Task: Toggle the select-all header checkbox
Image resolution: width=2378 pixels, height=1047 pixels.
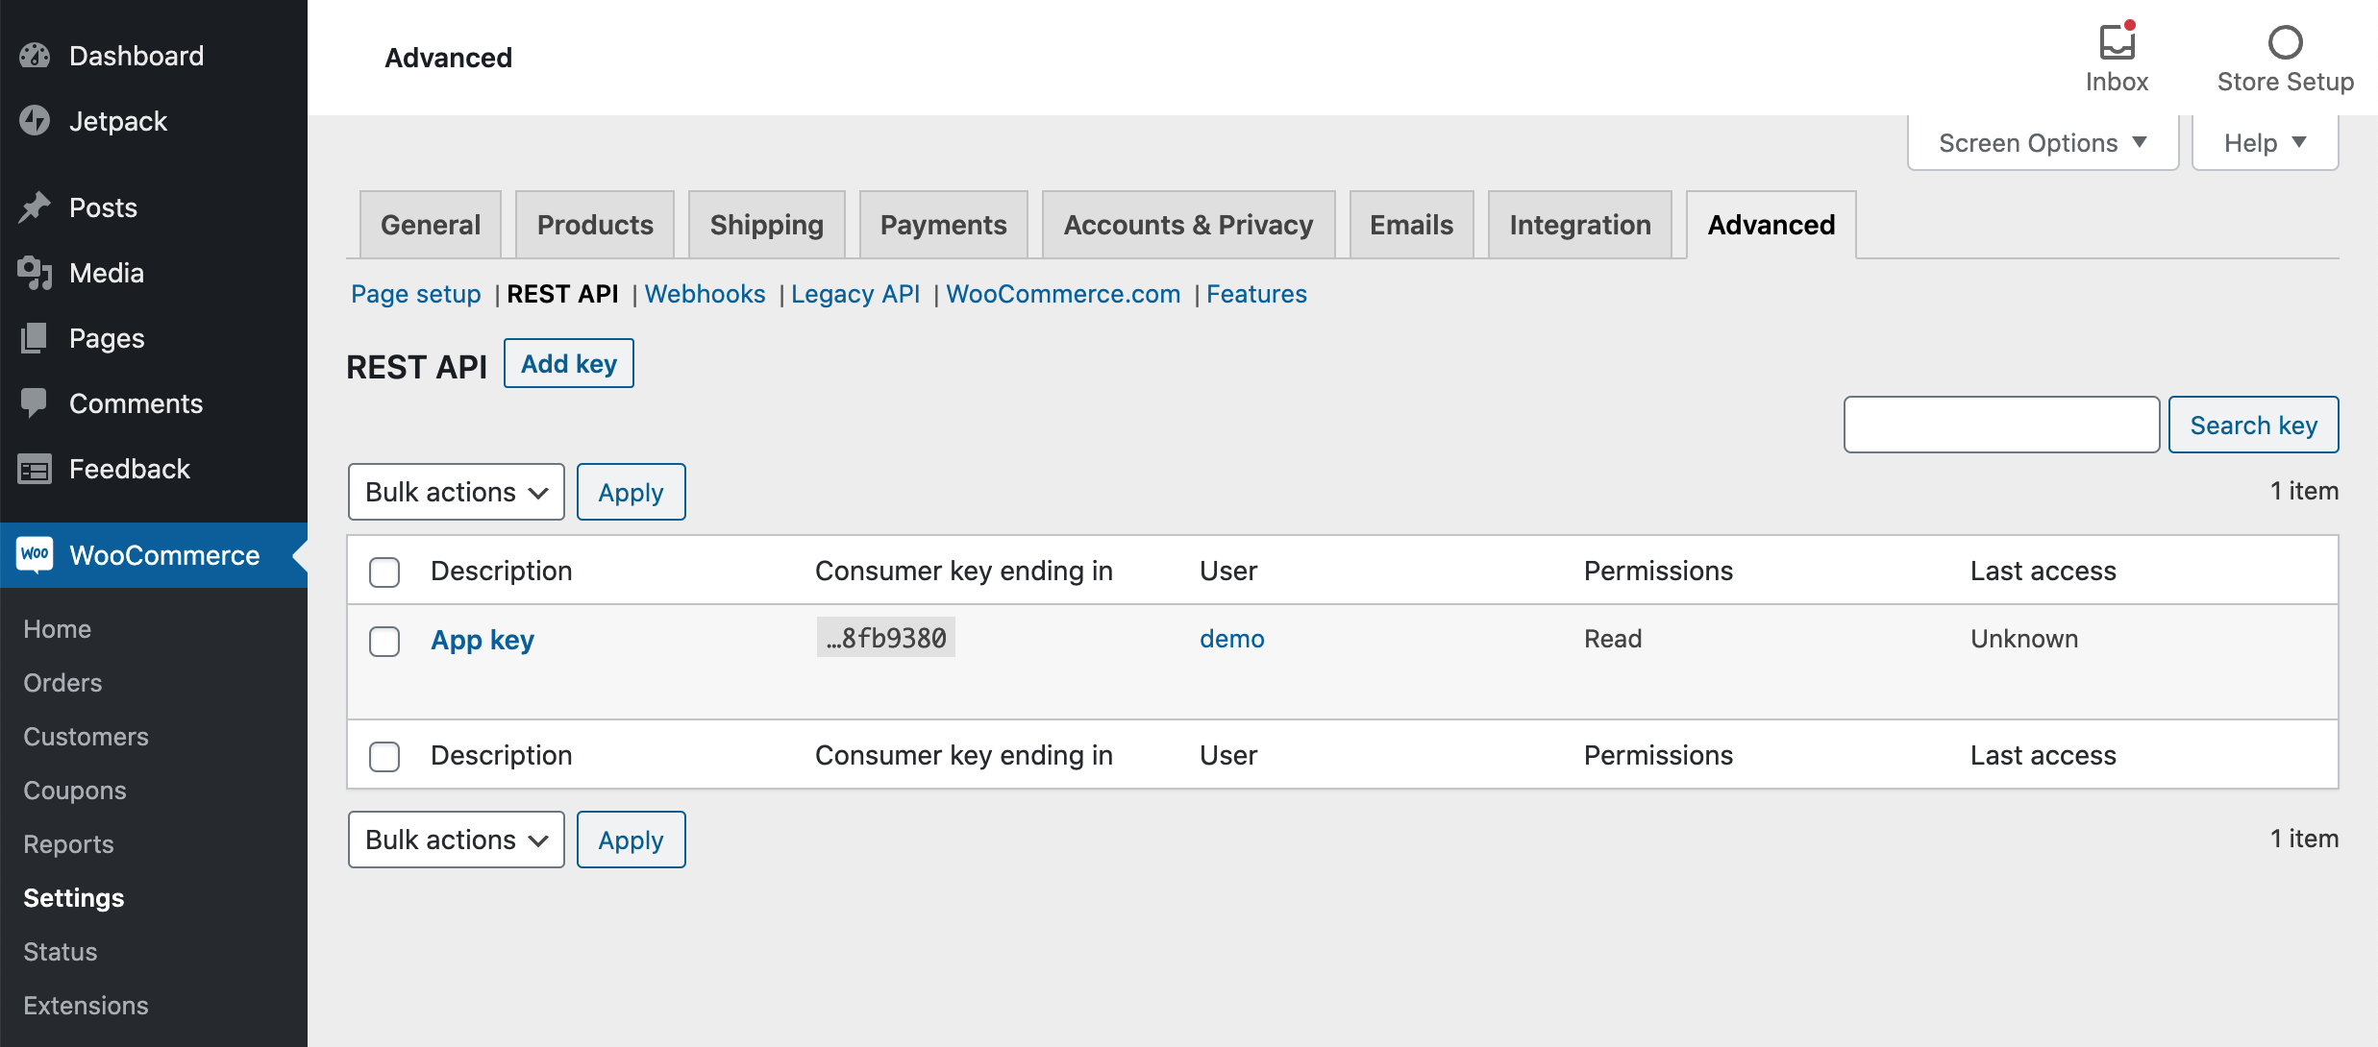Action: point(385,570)
